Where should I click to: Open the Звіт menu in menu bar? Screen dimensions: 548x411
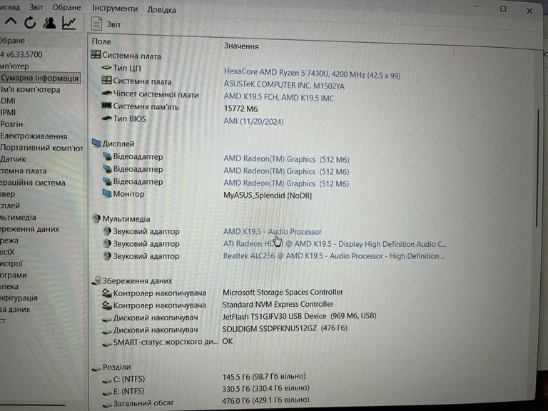(x=36, y=7)
